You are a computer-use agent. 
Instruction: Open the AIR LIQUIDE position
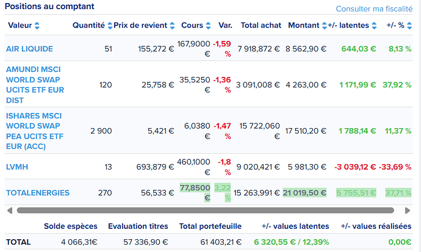coord(29,49)
